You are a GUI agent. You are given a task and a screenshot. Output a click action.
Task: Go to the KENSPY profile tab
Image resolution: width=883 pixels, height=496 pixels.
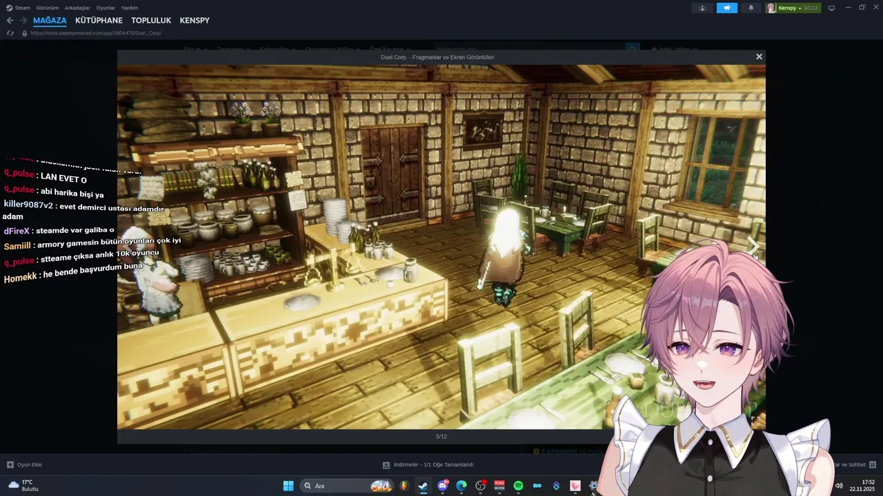tap(195, 21)
